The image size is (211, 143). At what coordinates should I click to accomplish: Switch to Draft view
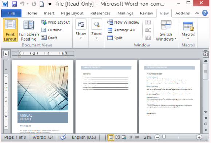coord(49,38)
